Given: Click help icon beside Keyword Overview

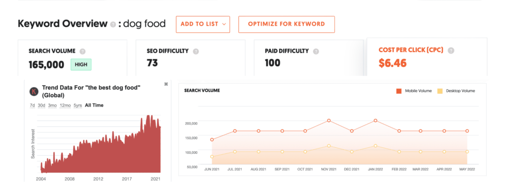Looking at the screenshot, I should click(113, 24).
